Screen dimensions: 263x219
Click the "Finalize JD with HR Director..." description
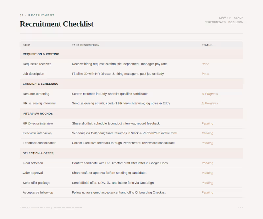pyautogui.click(x=118, y=74)
